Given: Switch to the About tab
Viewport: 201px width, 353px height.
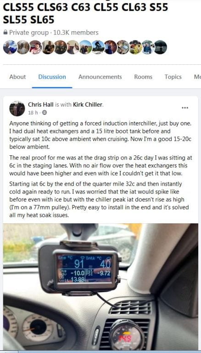Looking at the screenshot, I should (17, 77).
